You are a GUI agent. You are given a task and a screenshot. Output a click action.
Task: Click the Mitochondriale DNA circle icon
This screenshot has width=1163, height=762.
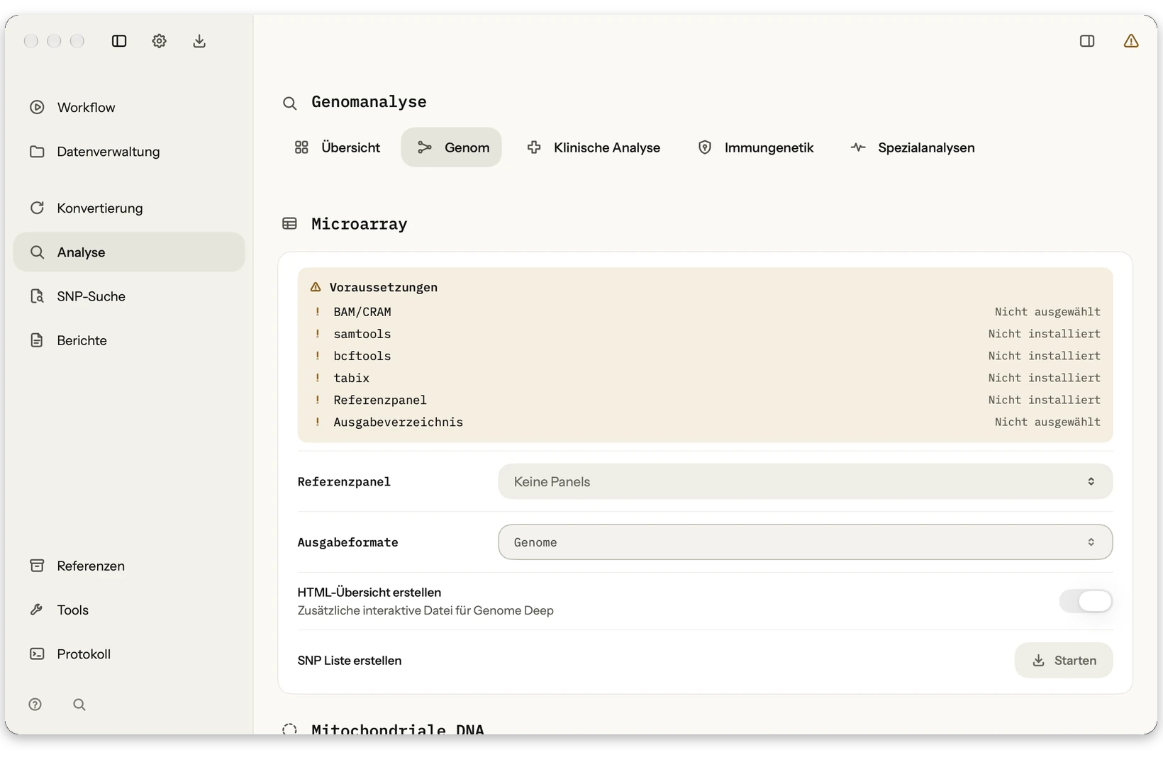click(289, 729)
